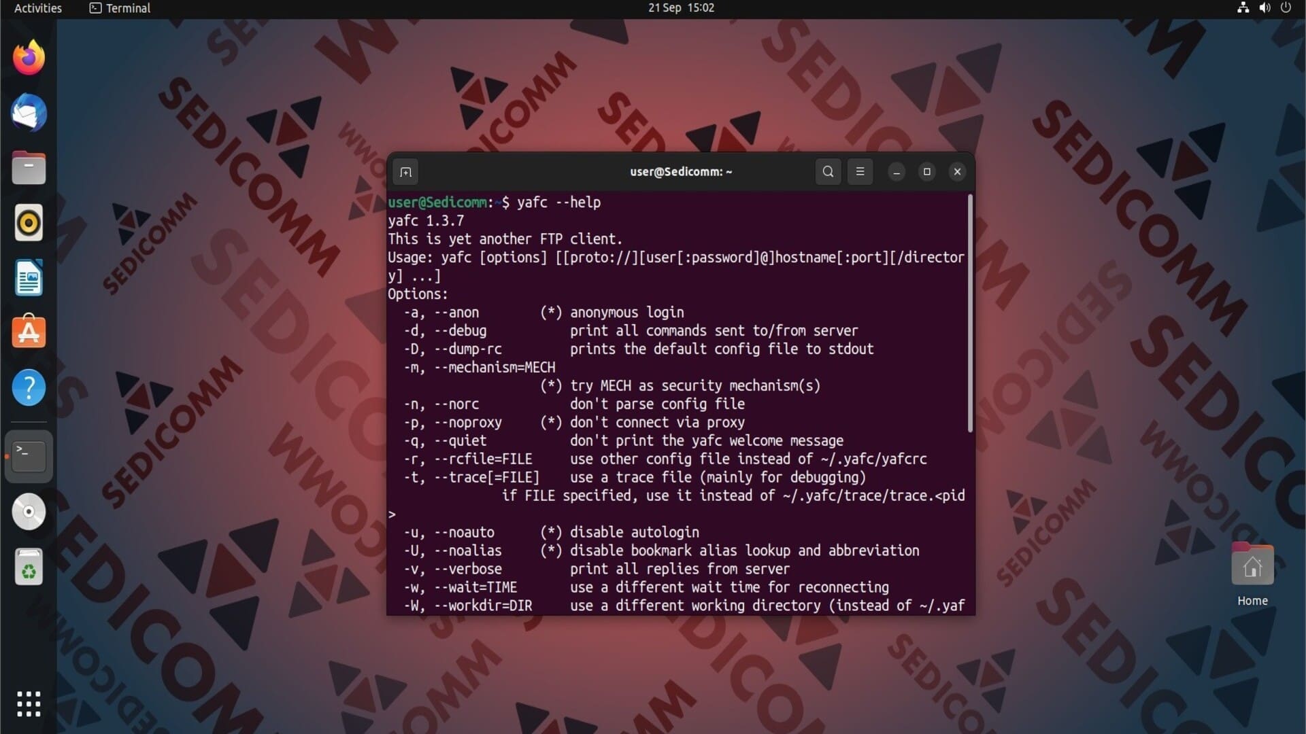Click the '-a, --anon' option line

coord(544,313)
